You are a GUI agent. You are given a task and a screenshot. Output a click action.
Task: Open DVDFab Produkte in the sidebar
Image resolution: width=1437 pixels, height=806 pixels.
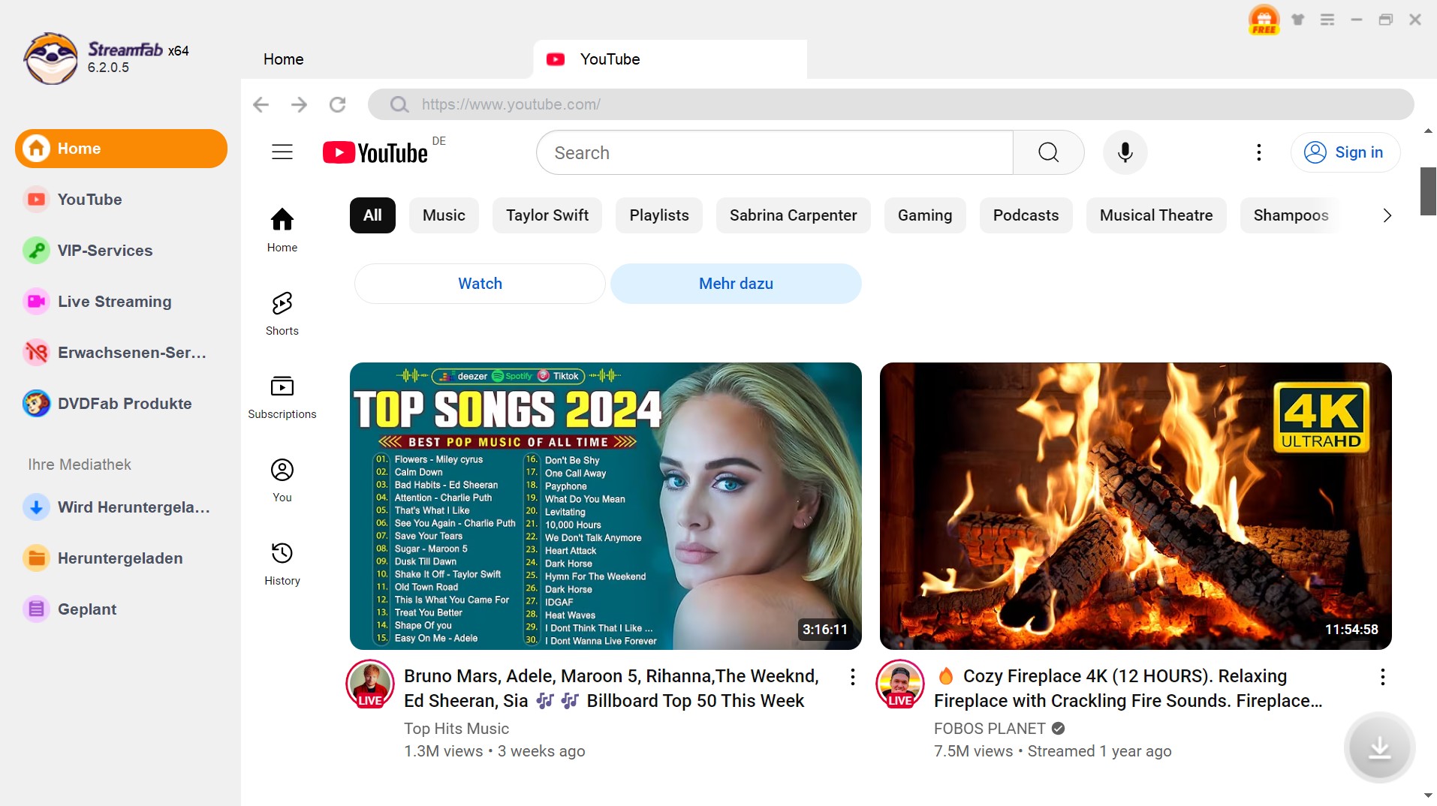pyautogui.click(x=121, y=404)
